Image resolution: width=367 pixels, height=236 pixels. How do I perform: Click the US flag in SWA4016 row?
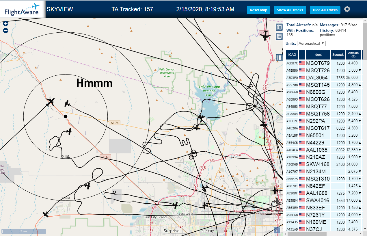302,200
